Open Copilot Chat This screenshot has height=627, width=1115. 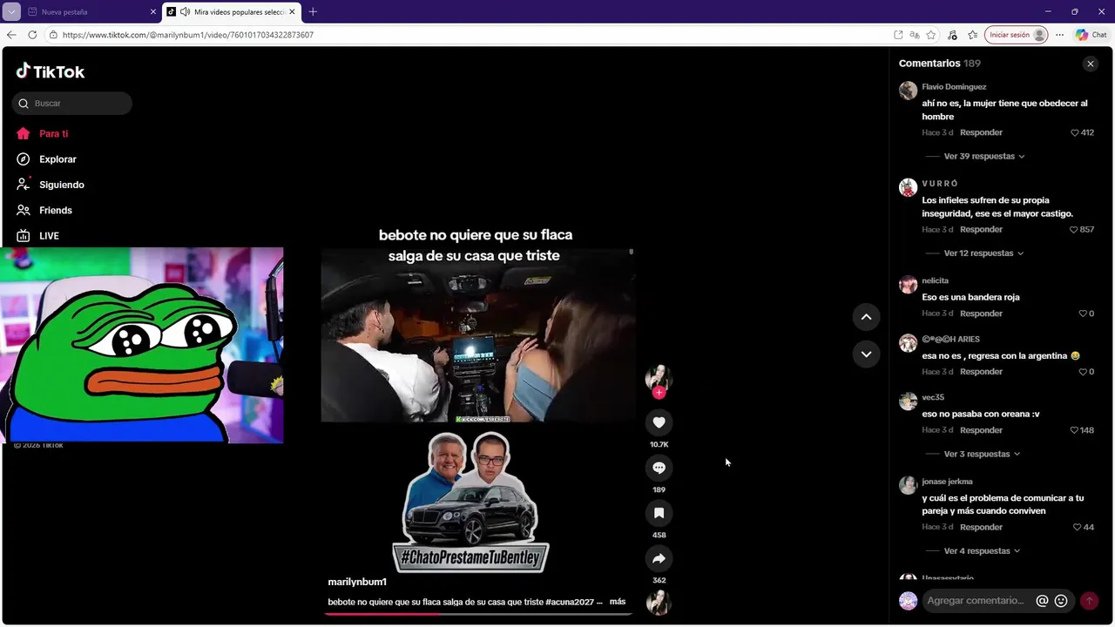pos(1091,35)
